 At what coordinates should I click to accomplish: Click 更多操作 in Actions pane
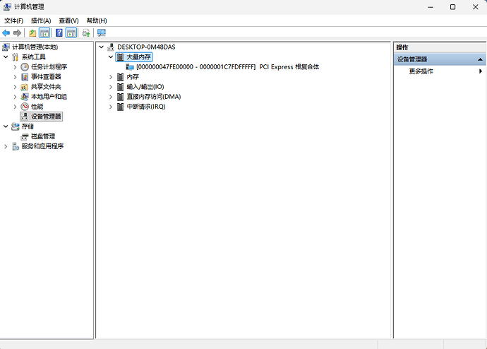coord(421,71)
